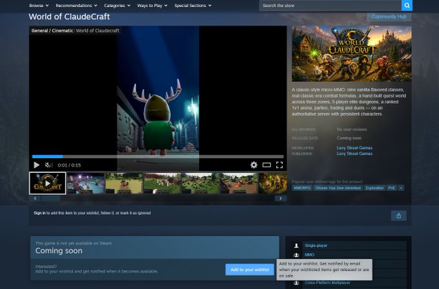
Task: Open the Cross-Platform Multiplayer icon
Action: click(296, 283)
